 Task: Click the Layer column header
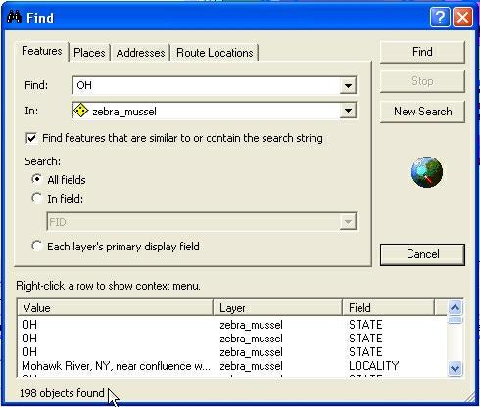pyautogui.click(x=277, y=308)
